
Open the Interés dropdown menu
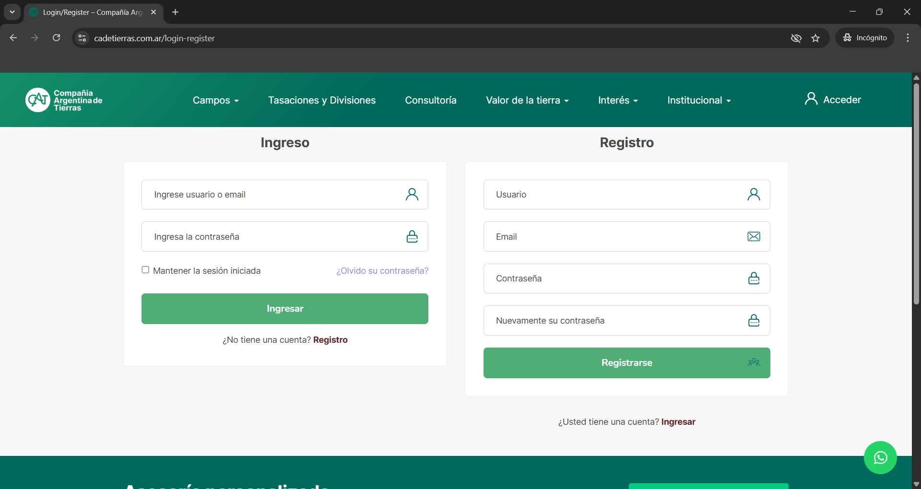(617, 100)
